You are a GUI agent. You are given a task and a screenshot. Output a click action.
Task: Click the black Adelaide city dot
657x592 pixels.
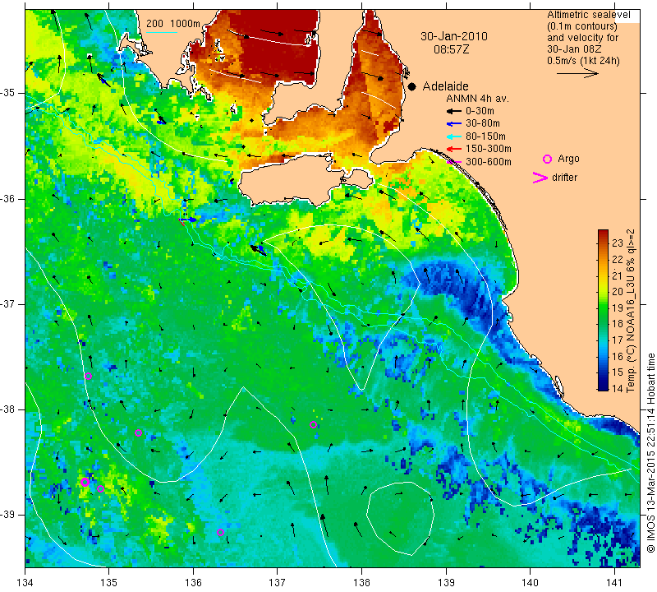tap(412, 86)
